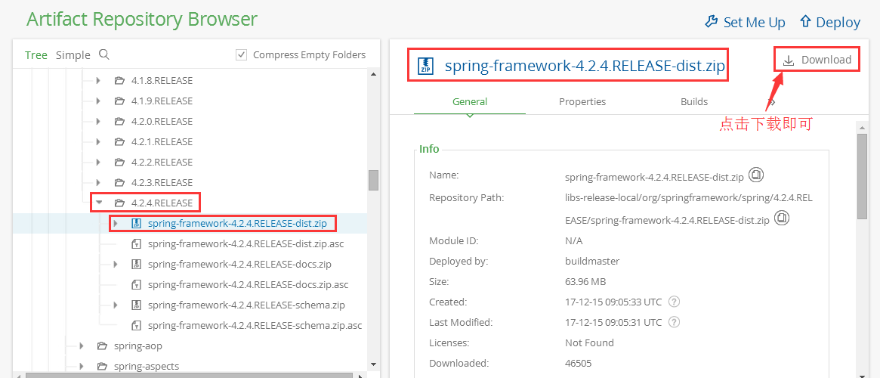
Task: Expand spring-framework-4.2.4.RELEASE-dist.zip contents arrow
Action: click(116, 224)
